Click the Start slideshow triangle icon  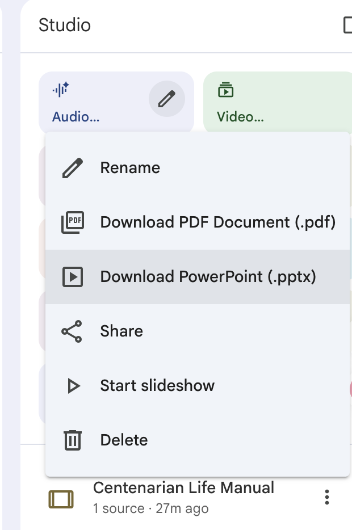tap(73, 386)
